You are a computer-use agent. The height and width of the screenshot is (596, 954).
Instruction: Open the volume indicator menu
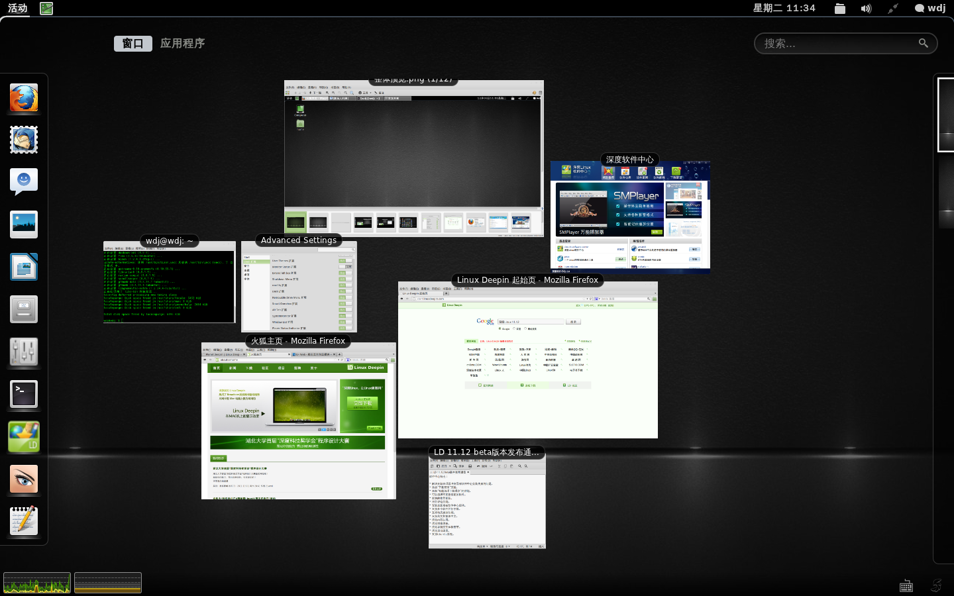pyautogui.click(x=866, y=9)
